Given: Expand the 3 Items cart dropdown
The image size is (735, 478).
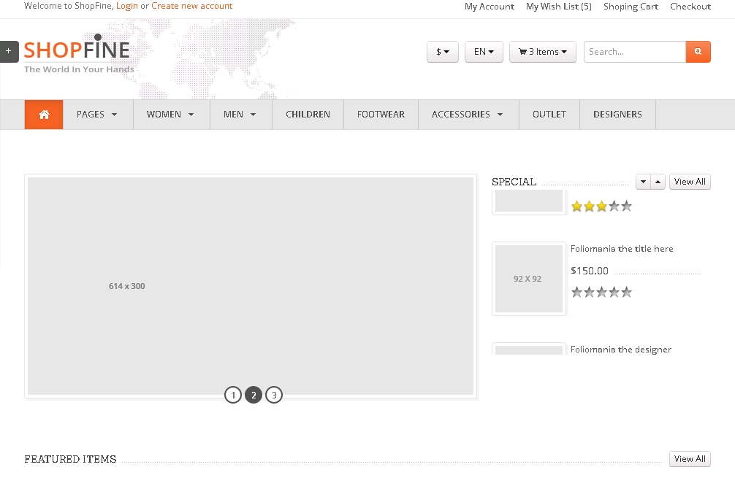Looking at the screenshot, I should [542, 52].
